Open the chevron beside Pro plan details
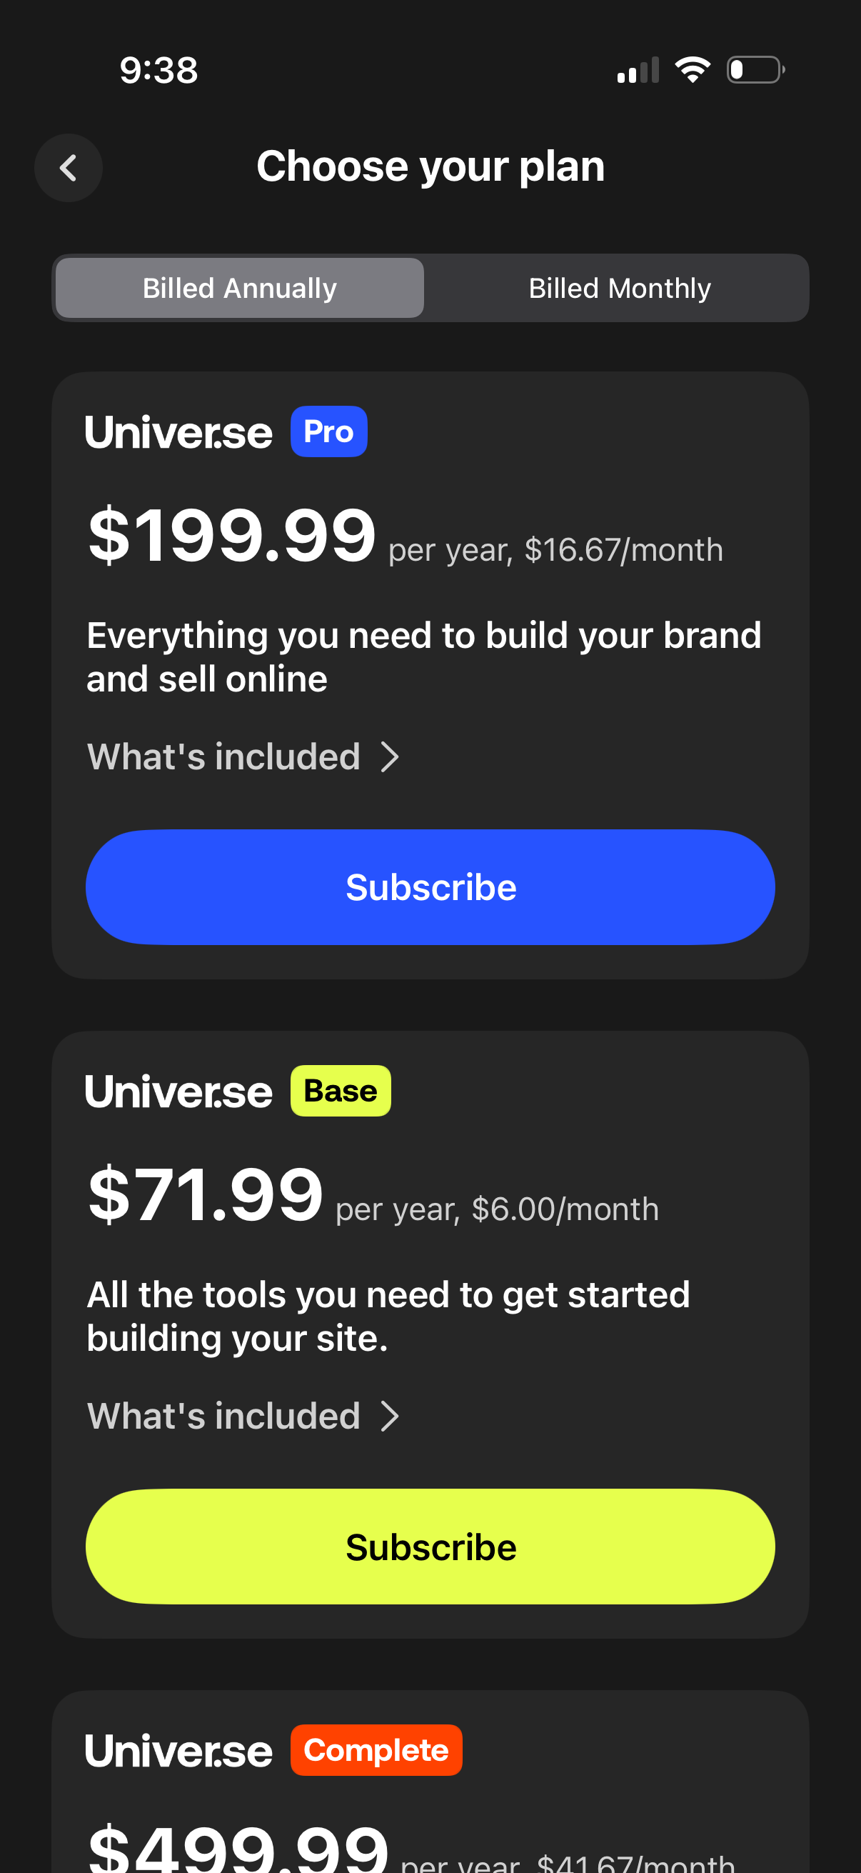 tap(391, 757)
